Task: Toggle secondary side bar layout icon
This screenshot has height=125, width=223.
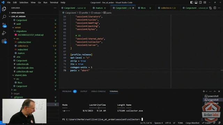Action: pos(200,2)
